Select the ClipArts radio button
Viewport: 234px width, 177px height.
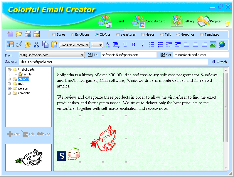point(97,34)
